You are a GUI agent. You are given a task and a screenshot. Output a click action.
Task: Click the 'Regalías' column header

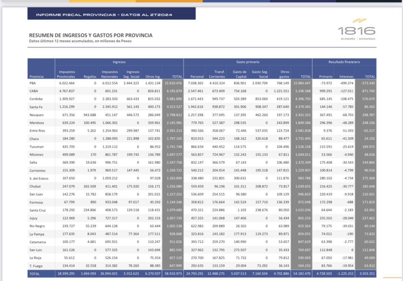pos(90,77)
